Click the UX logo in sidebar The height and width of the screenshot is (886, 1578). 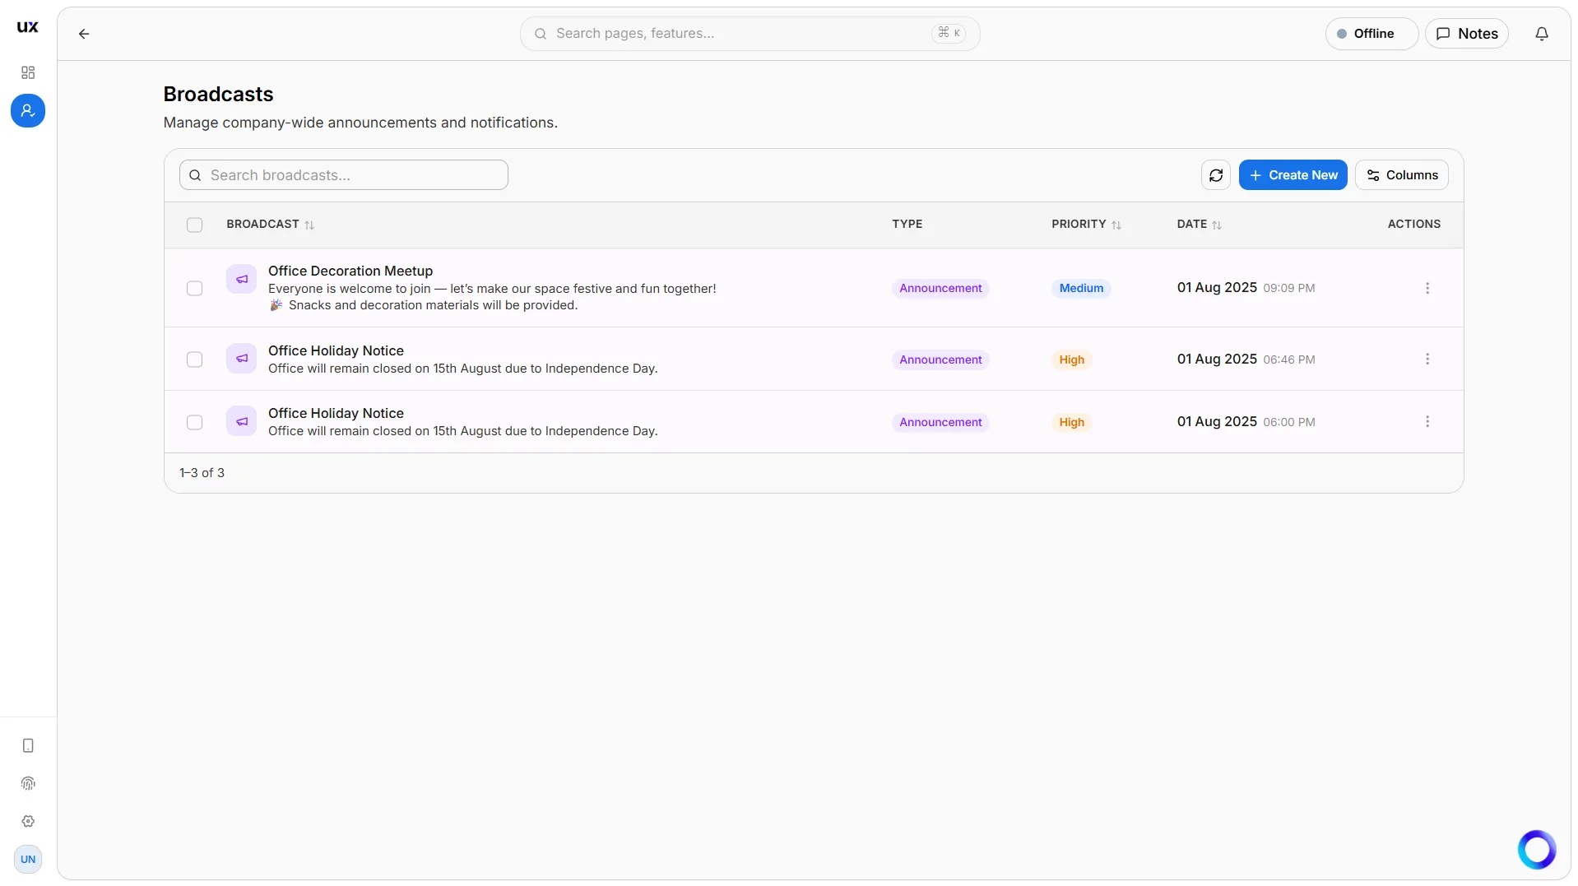coord(28,27)
